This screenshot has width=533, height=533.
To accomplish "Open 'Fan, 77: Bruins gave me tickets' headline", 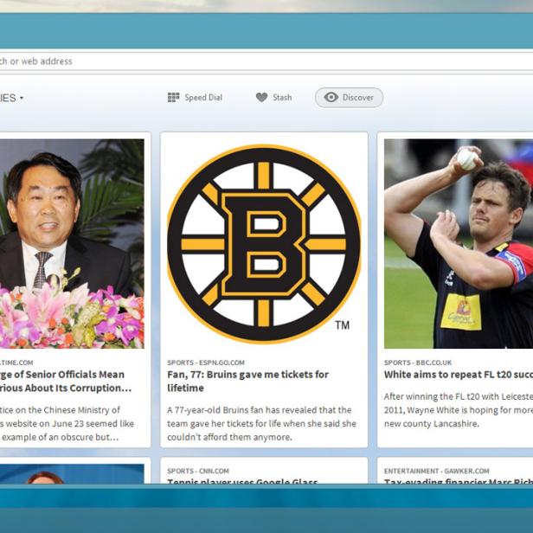I will pos(247,381).
